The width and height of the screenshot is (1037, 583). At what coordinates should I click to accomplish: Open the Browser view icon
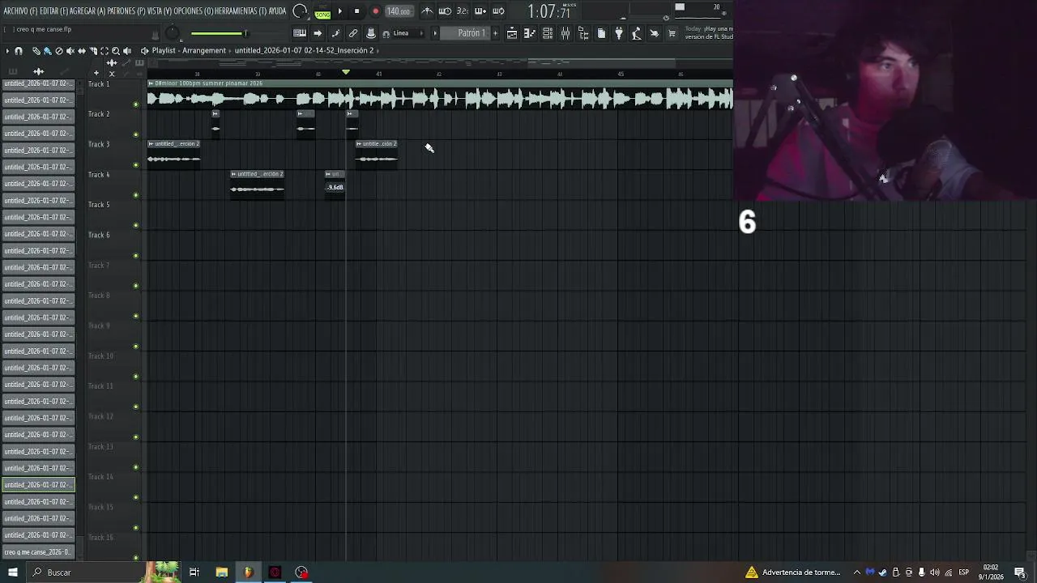[583, 33]
